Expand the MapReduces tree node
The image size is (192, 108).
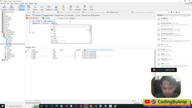4,54
